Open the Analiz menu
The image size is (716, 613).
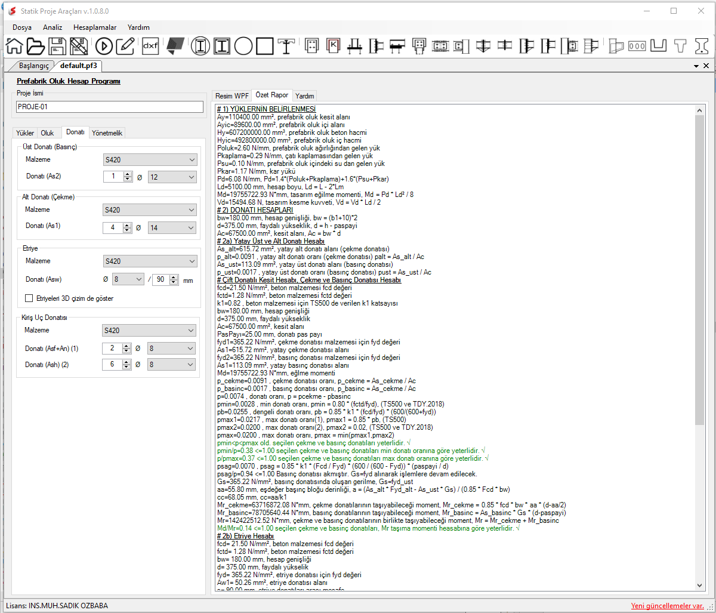pyautogui.click(x=53, y=27)
